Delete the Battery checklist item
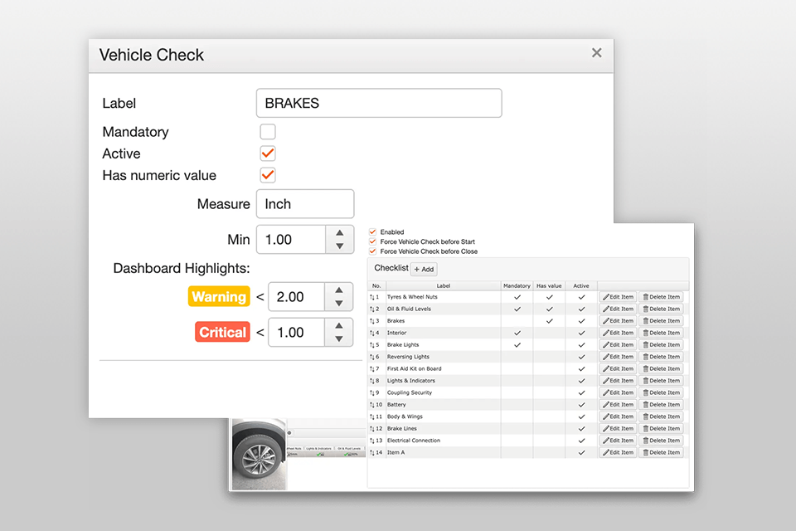 point(661,405)
